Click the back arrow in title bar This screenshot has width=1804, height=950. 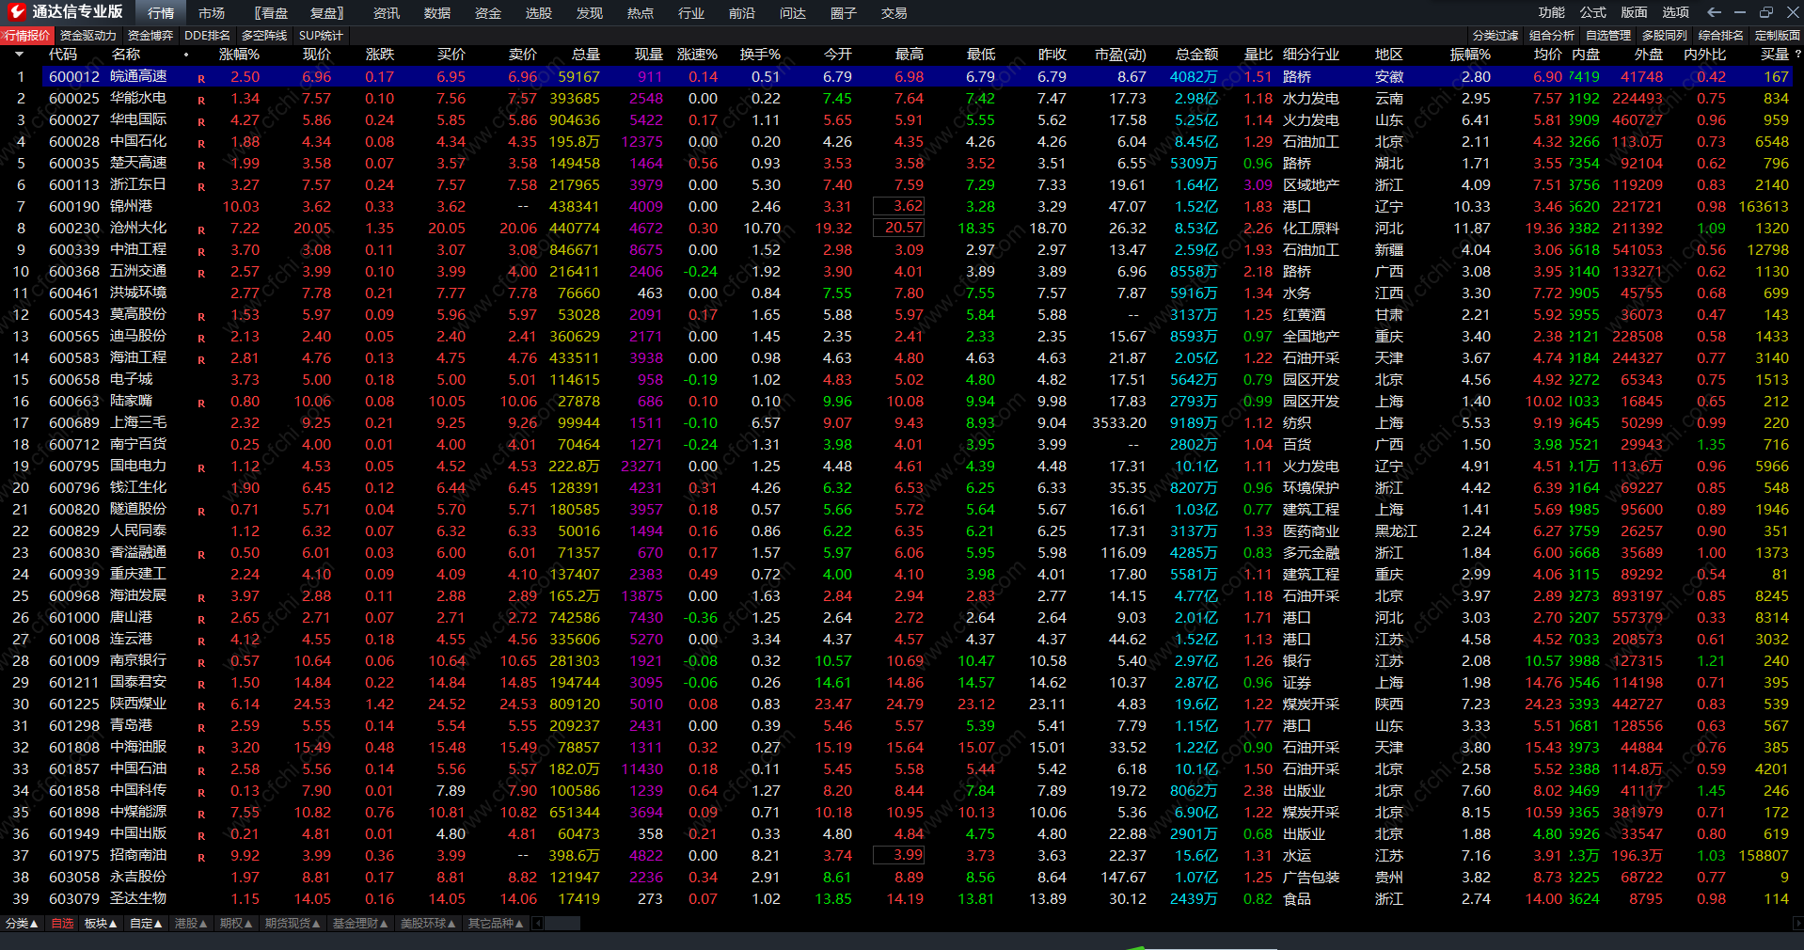(x=1714, y=12)
